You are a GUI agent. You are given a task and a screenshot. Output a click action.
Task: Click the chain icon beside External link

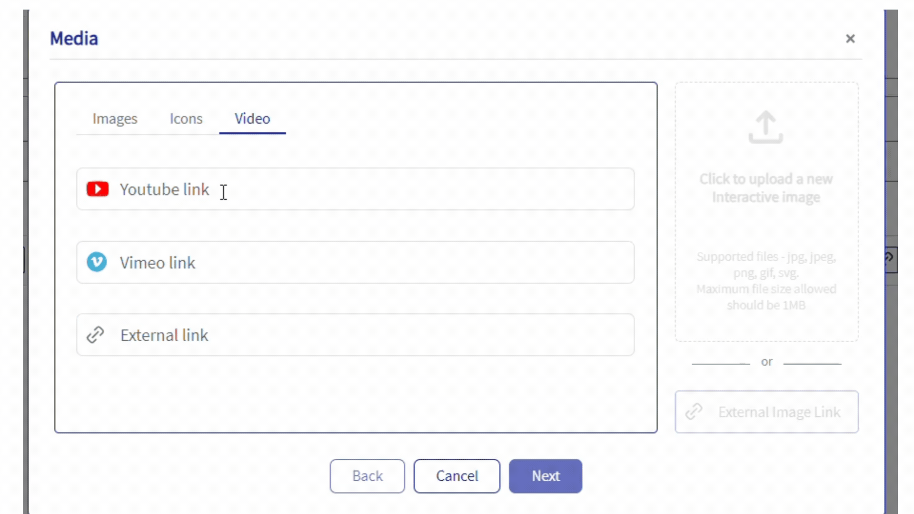click(x=95, y=335)
